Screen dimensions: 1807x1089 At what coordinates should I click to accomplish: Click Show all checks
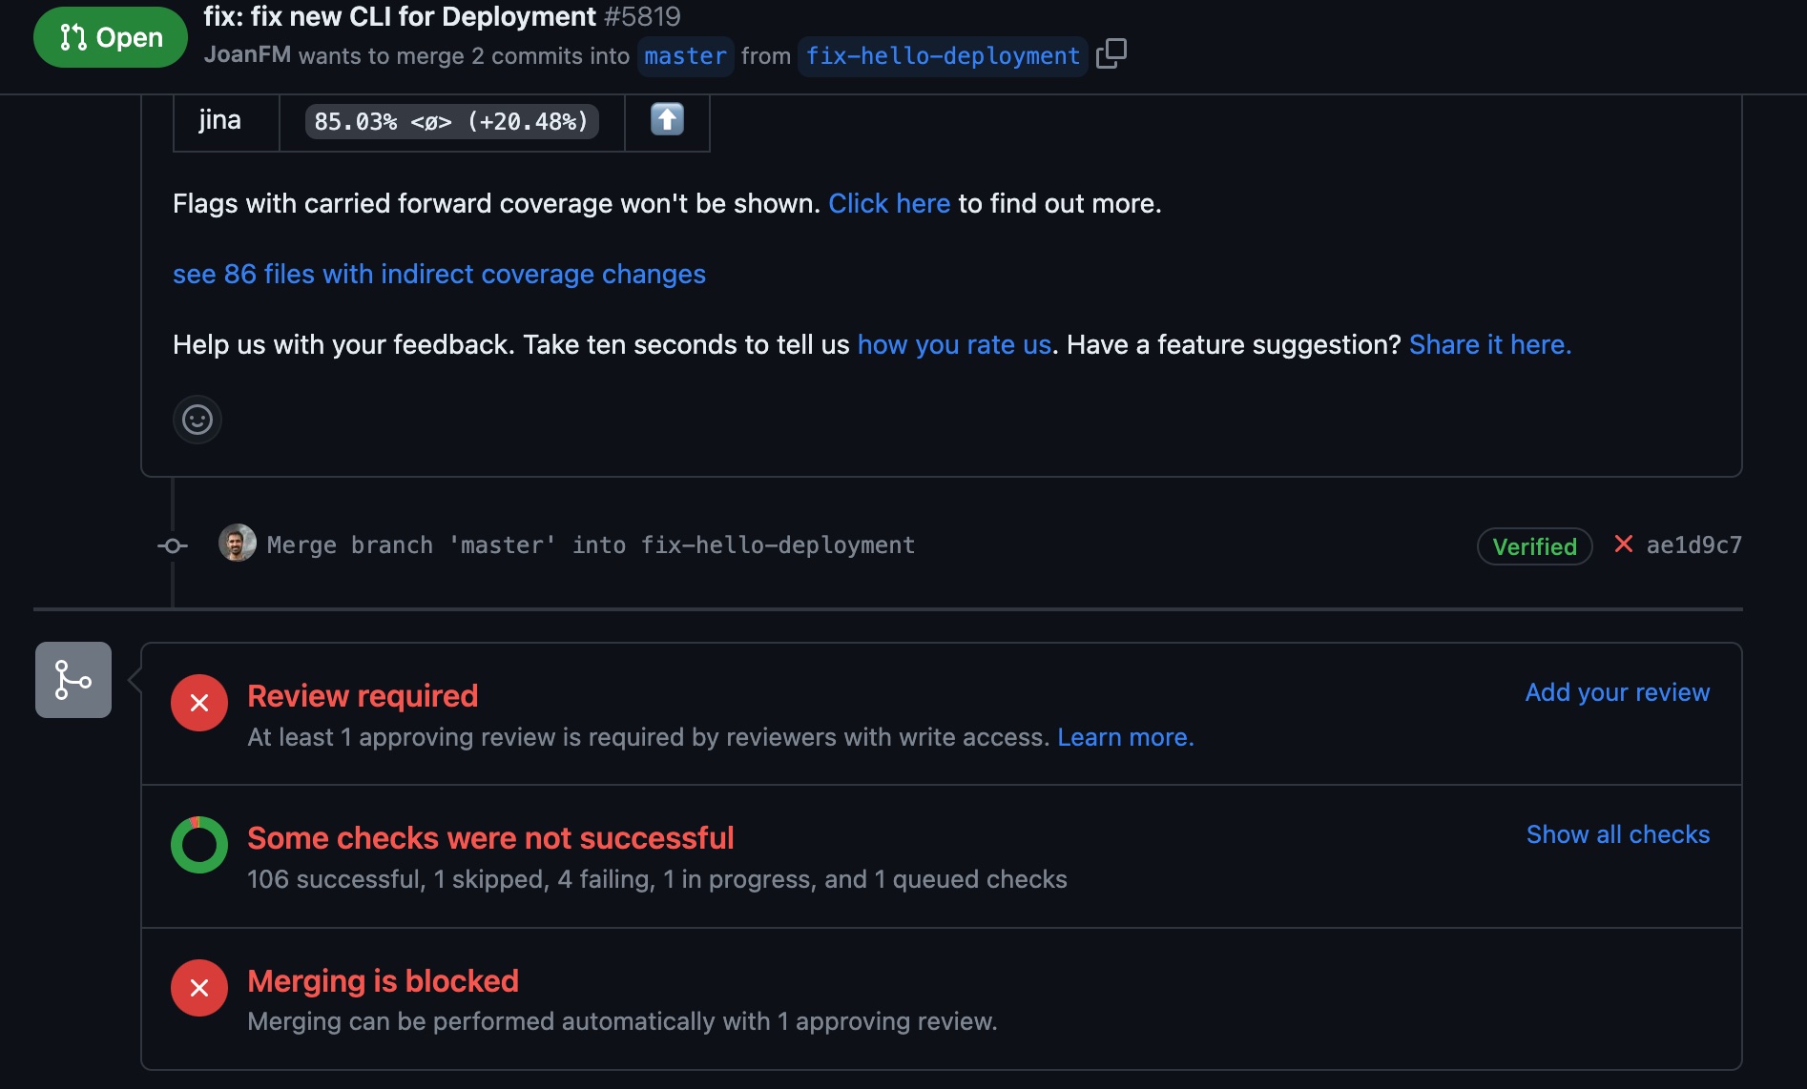tap(1617, 833)
